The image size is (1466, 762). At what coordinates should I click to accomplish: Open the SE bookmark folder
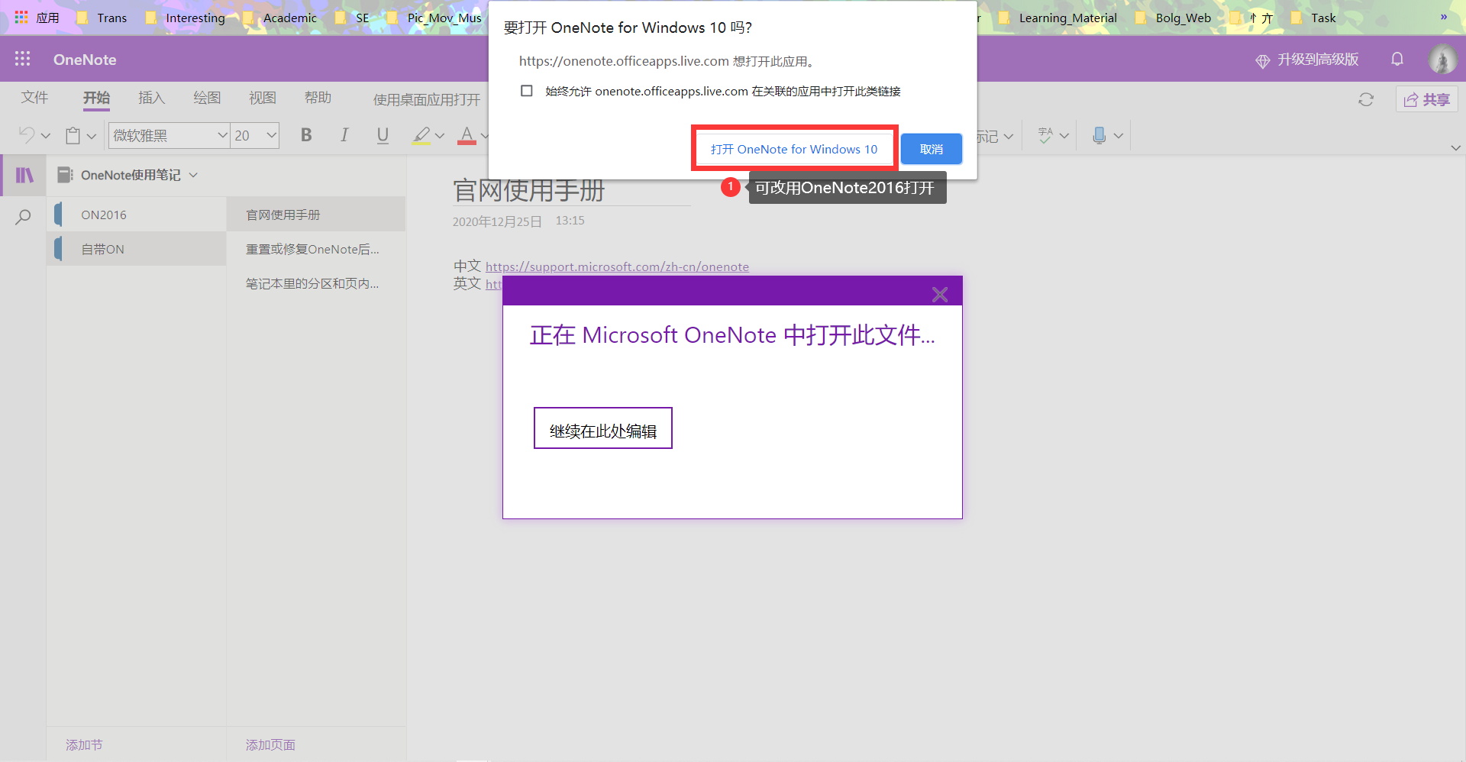click(x=353, y=18)
